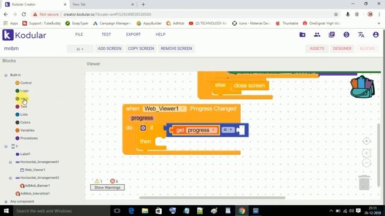Image resolution: width=385 pixels, height=216 pixels.
Task: Collapse Horizontal_Arrangement2 node
Action: pos(10,178)
